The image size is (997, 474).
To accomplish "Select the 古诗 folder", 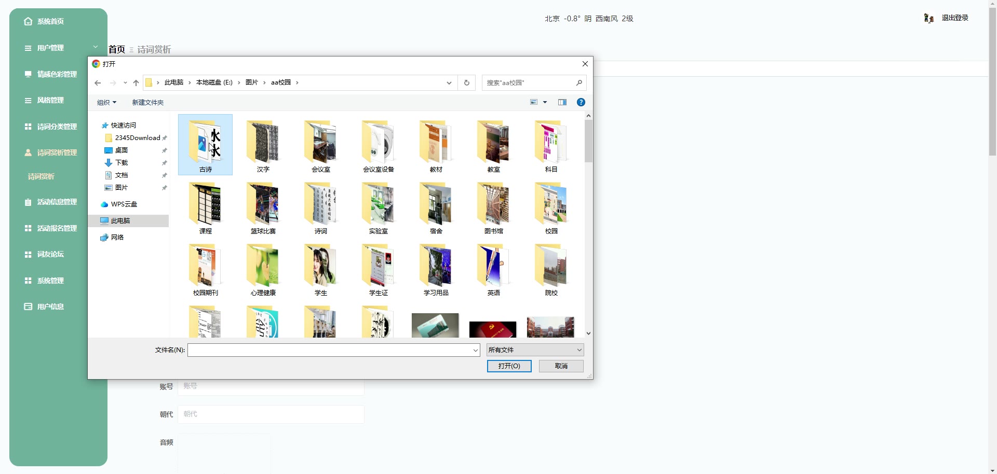I will coord(205,145).
